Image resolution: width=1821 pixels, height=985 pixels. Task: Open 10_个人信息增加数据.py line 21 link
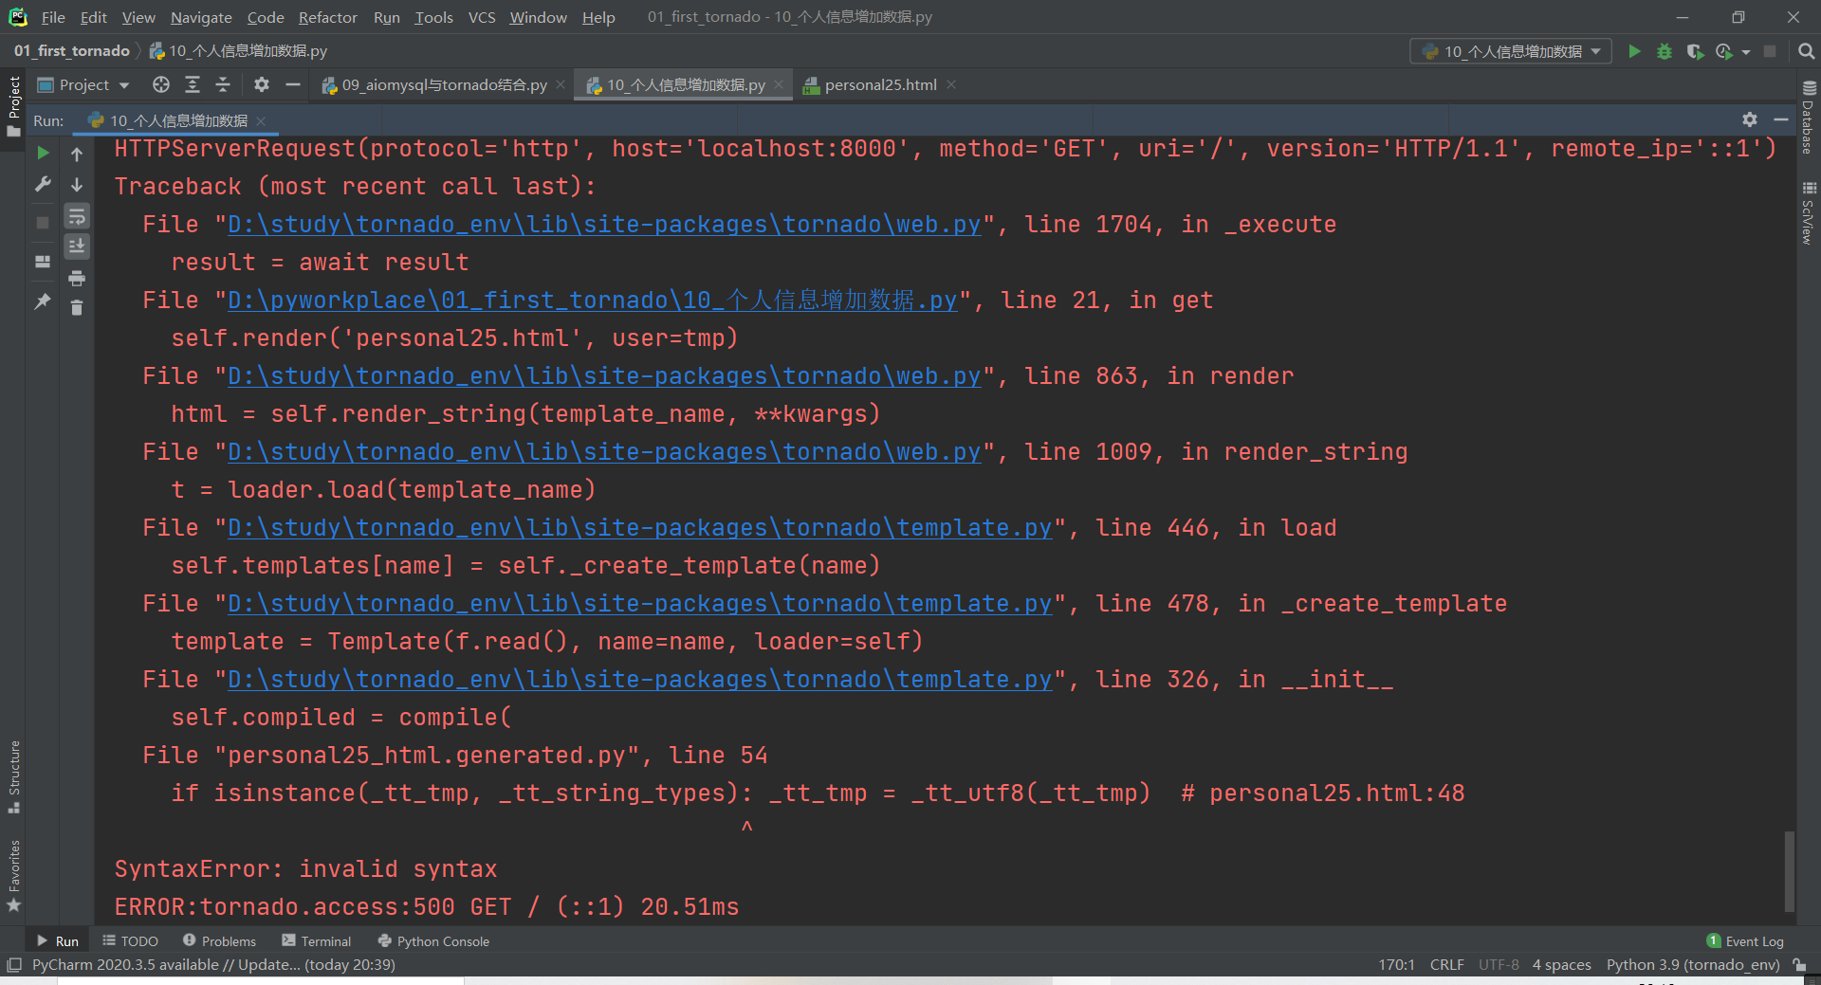point(593,301)
